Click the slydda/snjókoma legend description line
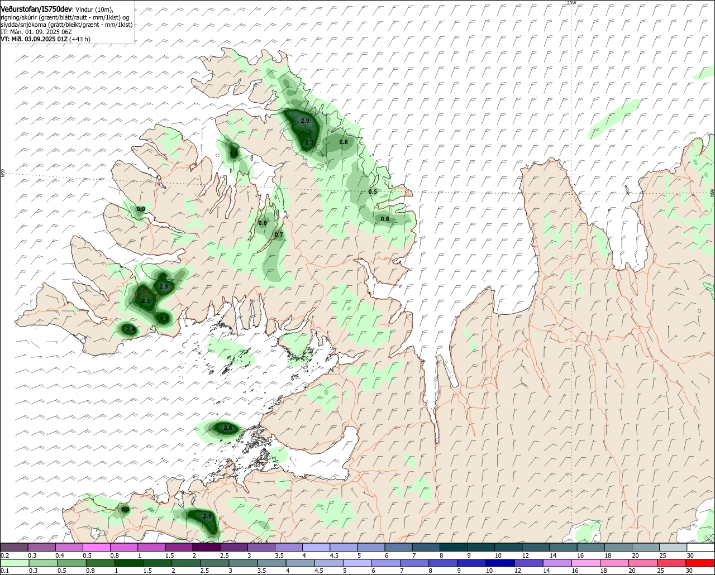The height and width of the screenshot is (575, 715). pyautogui.click(x=66, y=25)
